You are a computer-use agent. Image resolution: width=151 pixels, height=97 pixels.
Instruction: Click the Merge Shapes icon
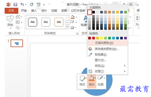(18, 28)
